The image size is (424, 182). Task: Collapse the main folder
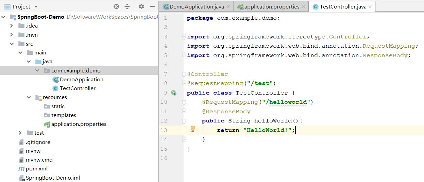point(20,52)
